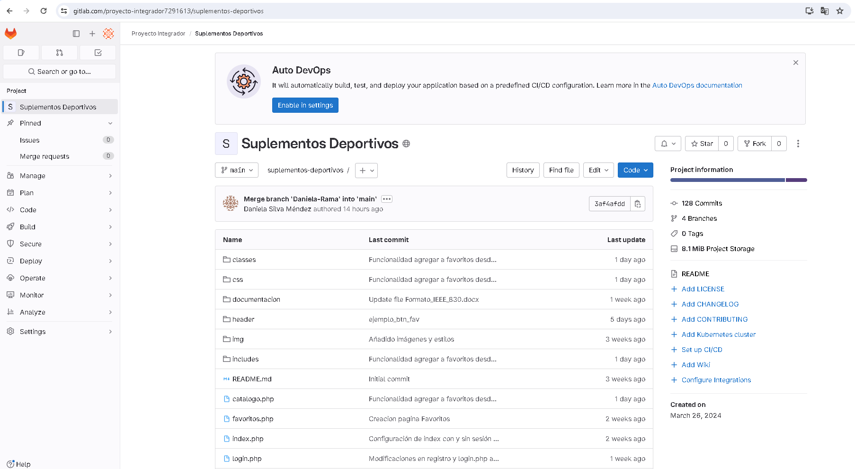Click commit author avatar image
The width and height of the screenshot is (855, 469).
coord(231,203)
